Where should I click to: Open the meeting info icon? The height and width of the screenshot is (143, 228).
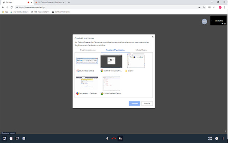(217, 138)
